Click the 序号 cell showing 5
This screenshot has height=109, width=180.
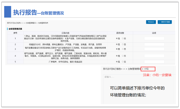coord(15,62)
